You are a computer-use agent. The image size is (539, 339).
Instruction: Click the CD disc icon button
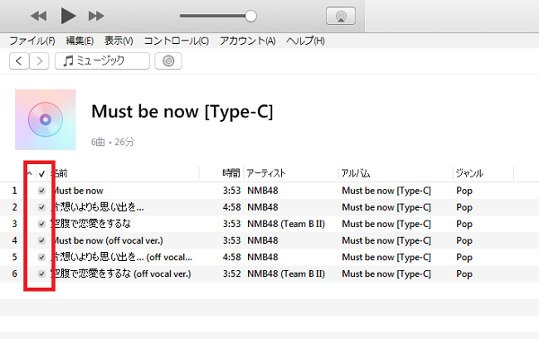(168, 61)
